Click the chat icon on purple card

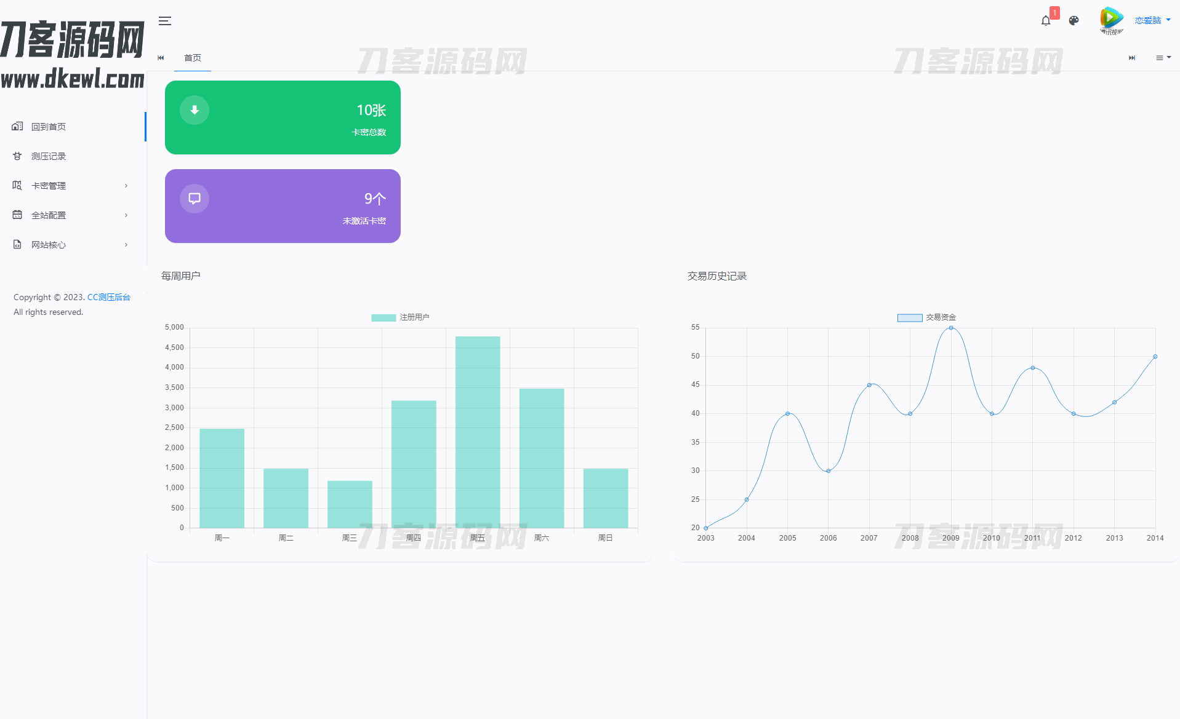coord(195,199)
